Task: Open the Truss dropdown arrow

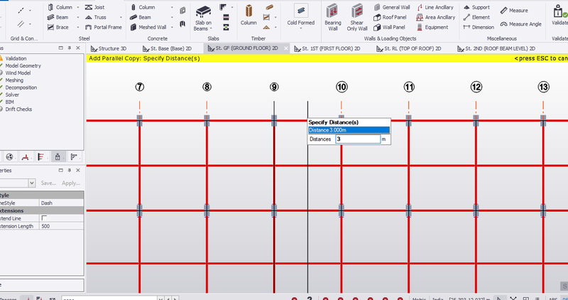Action: point(121,17)
